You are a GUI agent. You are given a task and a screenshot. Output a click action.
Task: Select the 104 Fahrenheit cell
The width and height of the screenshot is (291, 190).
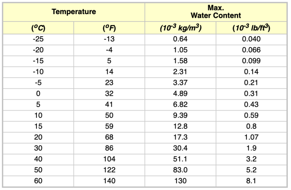click(x=109, y=159)
